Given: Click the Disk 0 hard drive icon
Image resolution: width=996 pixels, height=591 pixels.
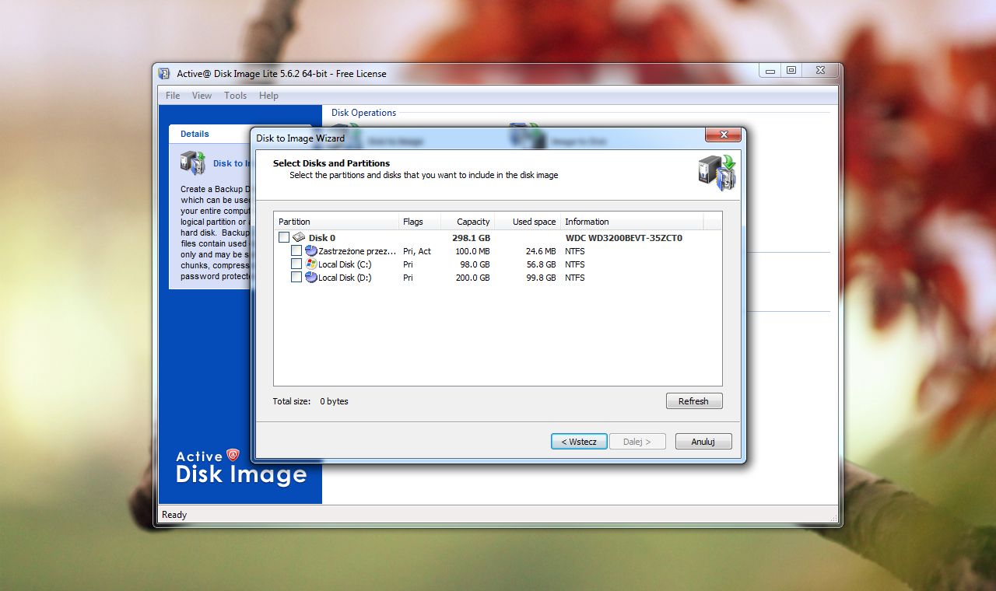Looking at the screenshot, I should click(x=299, y=237).
